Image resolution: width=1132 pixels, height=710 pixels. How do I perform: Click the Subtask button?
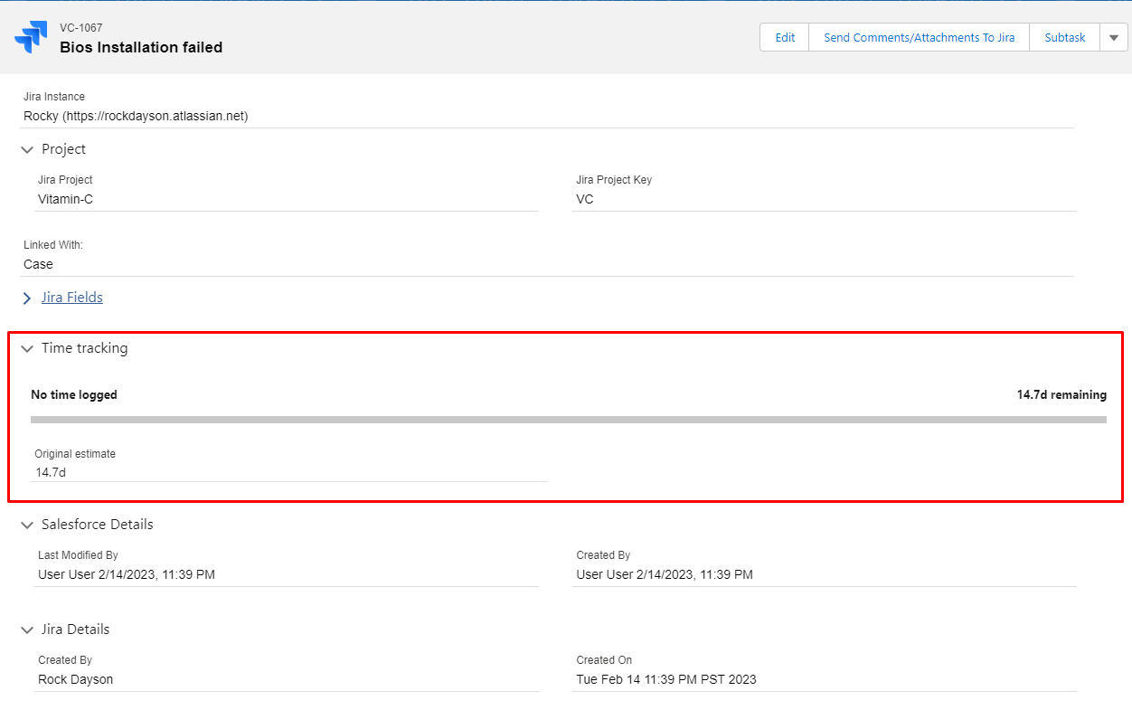[1064, 37]
